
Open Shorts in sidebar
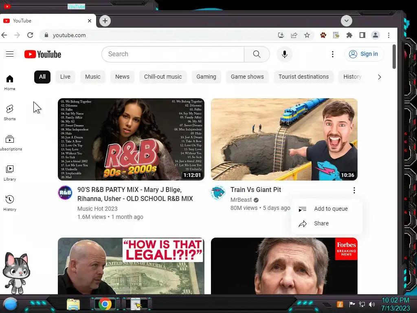tap(10, 113)
